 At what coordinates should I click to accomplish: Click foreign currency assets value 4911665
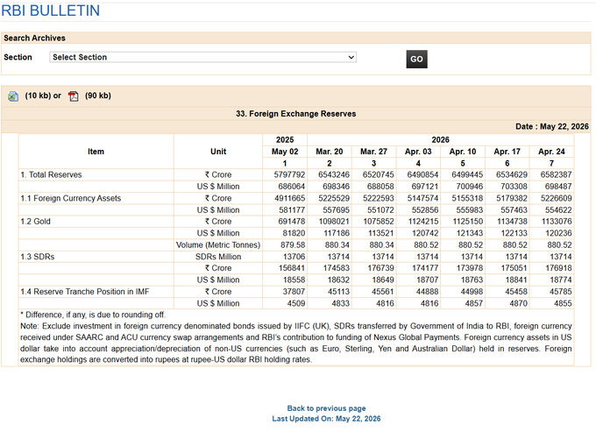point(289,198)
